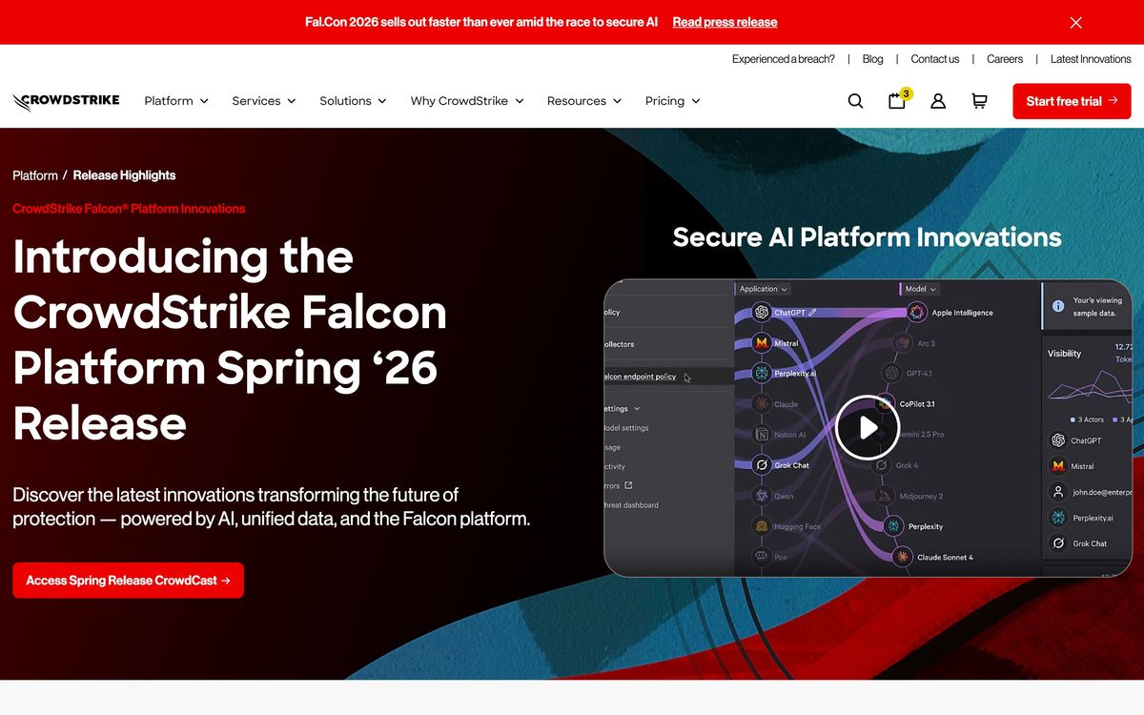The width and height of the screenshot is (1144, 715).
Task: Click the Read press release link
Action: pyautogui.click(x=725, y=22)
